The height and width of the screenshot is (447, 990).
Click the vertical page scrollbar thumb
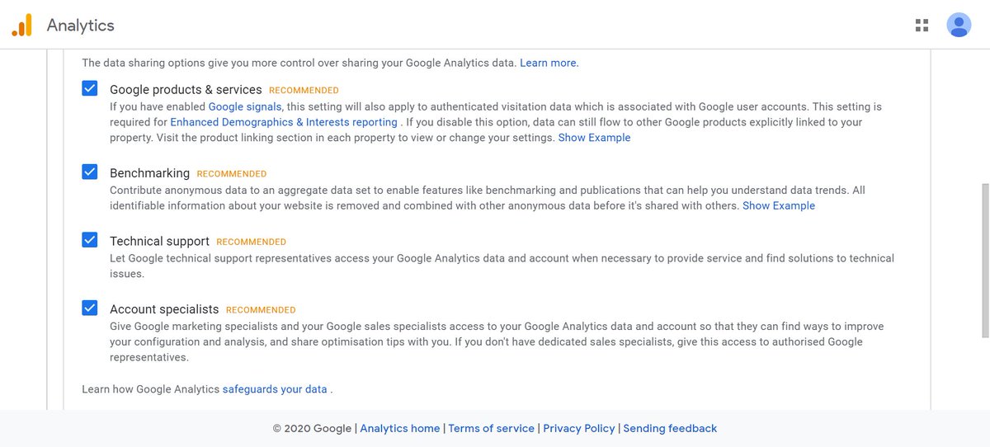point(985,260)
